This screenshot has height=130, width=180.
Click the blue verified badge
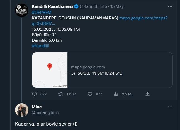point(76,6)
